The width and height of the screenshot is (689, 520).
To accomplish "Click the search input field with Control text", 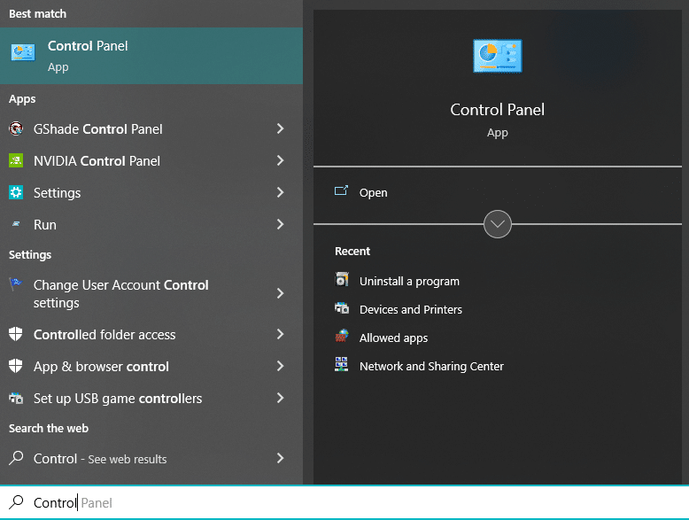I will point(344,502).
